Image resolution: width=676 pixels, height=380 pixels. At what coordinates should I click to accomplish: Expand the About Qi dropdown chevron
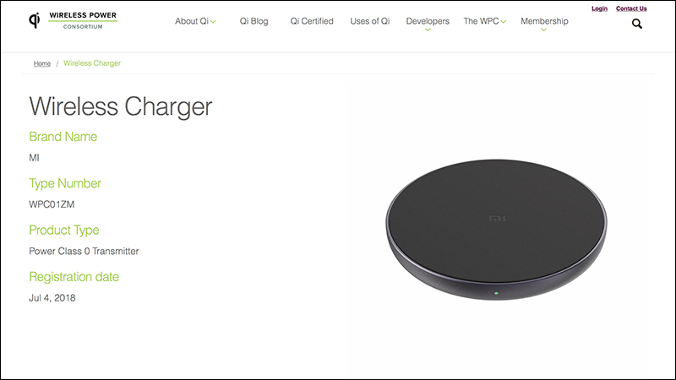coord(213,22)
